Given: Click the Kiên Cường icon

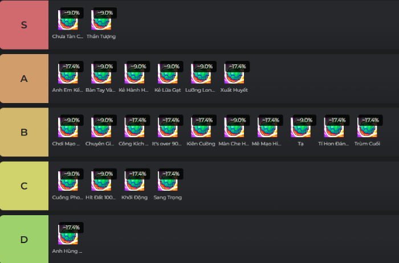Looking at the screenshot, I should [201, 128].
